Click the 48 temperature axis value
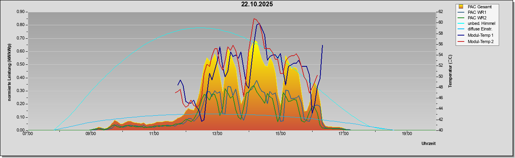The width and height of the screenshot is (515, 158). (441, 87)
